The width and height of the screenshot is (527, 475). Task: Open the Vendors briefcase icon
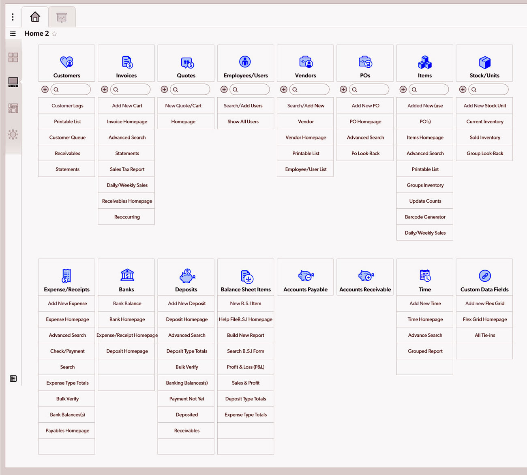[x=306, y=62]
